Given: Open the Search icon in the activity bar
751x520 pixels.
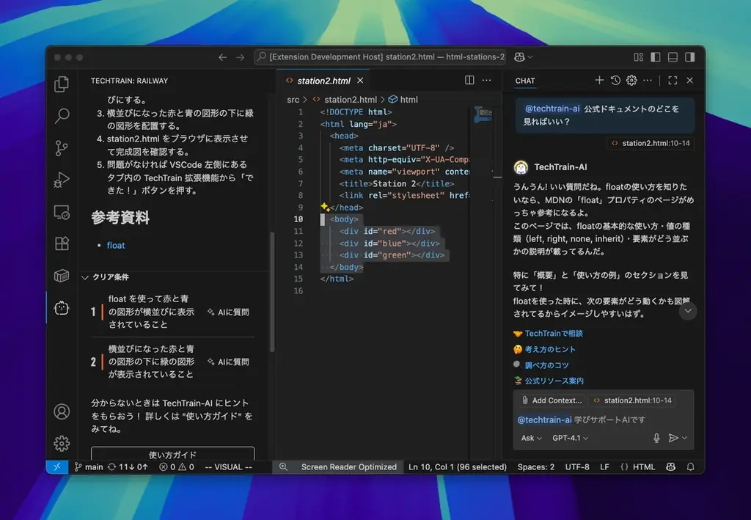Looking at the screenshot, I should point(62,115).
